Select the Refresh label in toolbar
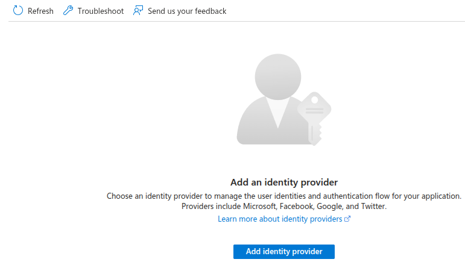The width and height of the screenshot is (465, 262). [x=40, y=11]
